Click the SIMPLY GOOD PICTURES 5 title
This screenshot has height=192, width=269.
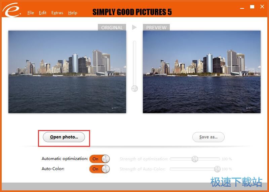(132, 12)
